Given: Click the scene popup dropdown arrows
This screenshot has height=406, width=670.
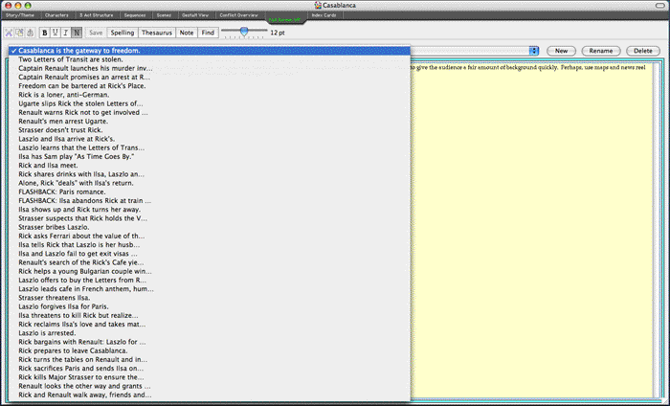Looking at the screenshot, I should (x=533, y=50).
